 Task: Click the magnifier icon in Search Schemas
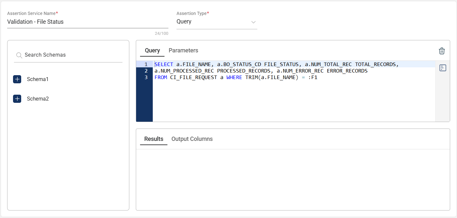coord(19,55)
